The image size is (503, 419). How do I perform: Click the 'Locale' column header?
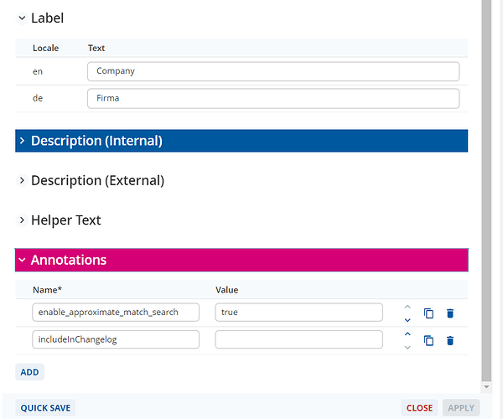pyautogui.click(x=45, y=48)
